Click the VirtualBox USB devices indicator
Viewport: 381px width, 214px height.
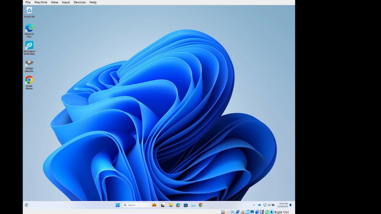point(242,212)
